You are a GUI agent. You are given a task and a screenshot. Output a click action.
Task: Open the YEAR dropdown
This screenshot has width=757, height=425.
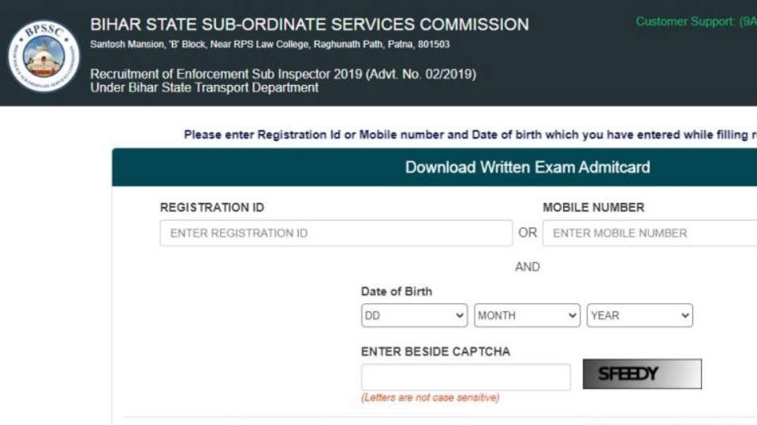[x=640, y=316]
